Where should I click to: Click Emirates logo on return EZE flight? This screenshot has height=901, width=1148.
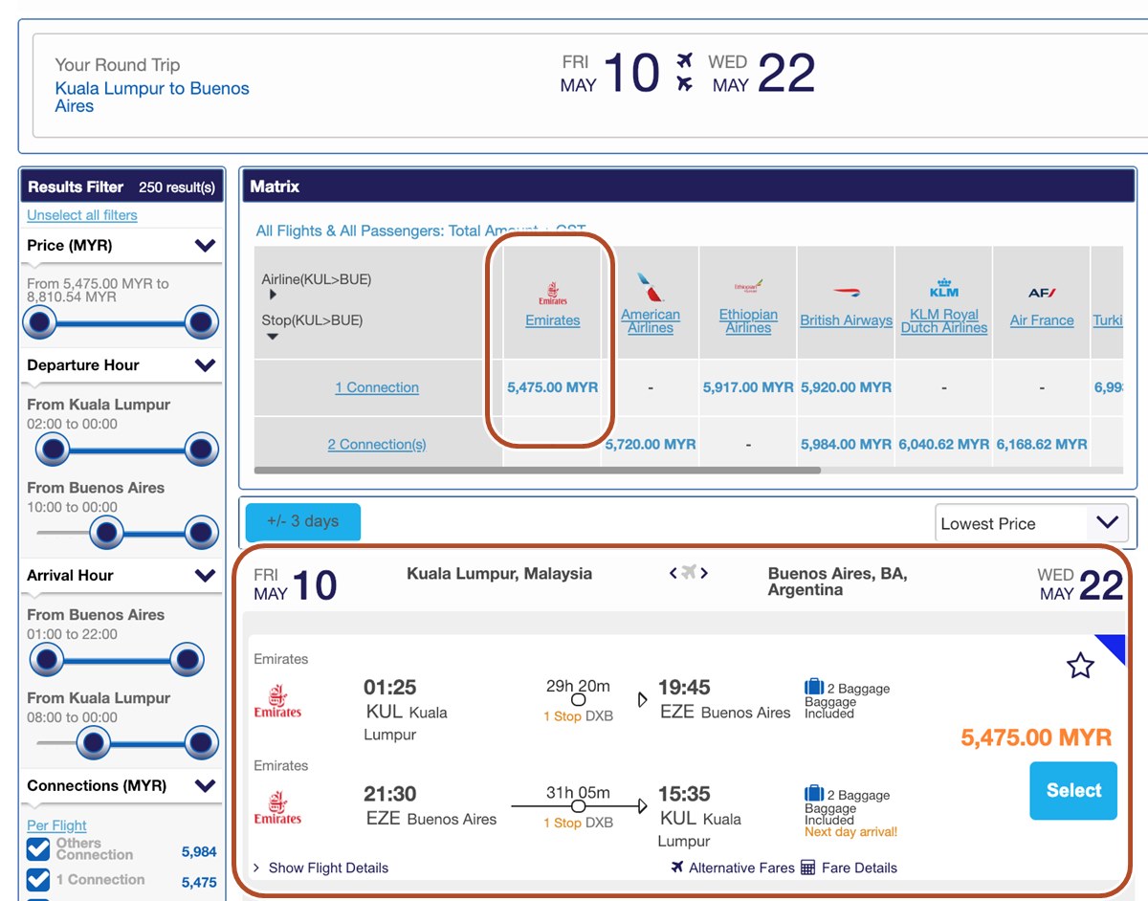277,807
